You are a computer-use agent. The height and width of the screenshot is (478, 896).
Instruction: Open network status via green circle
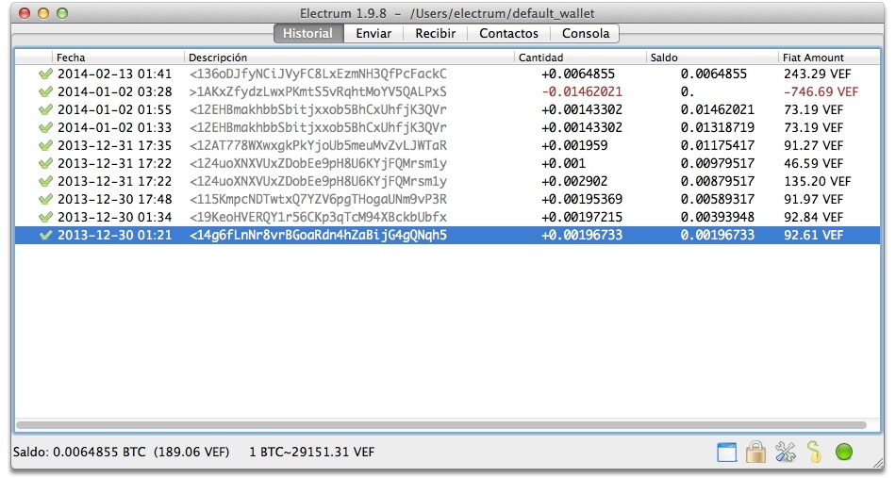pyautogui.click(x=844, y=452)
